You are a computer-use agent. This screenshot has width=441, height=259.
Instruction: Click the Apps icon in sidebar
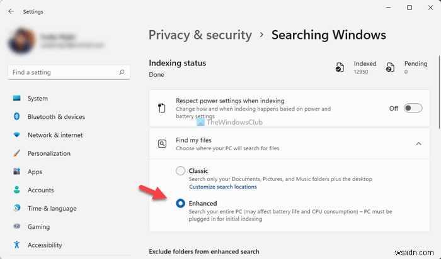point(16,172)
